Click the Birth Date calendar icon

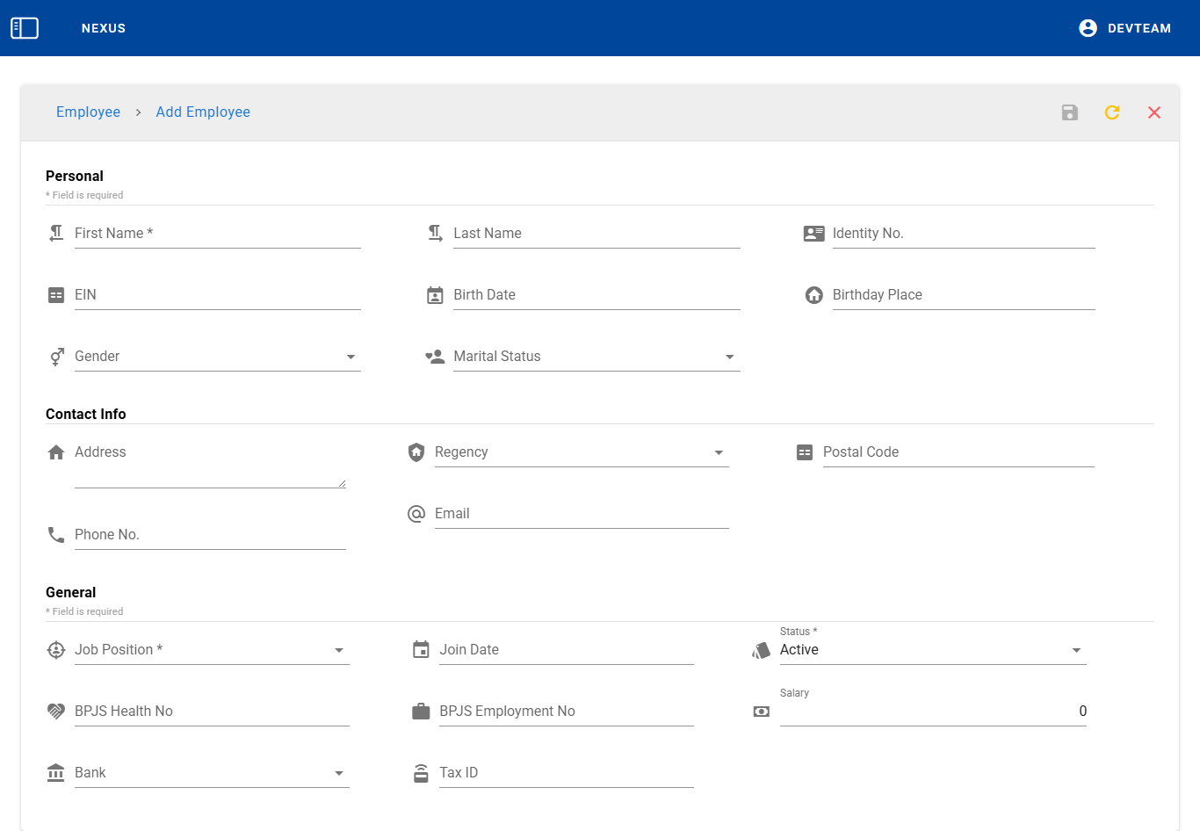click(435, 295)
